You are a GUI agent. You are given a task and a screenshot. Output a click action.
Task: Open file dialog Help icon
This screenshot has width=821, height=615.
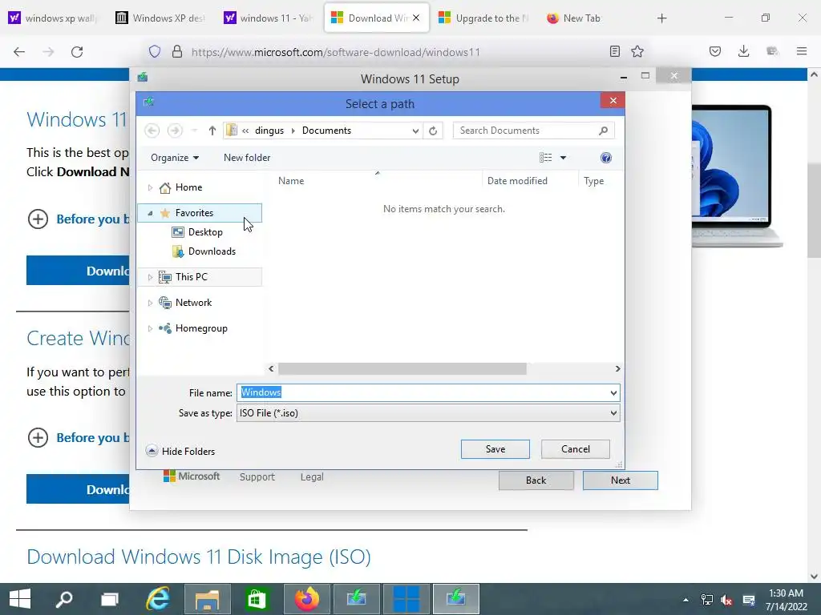pyautogui.click(x=606, y=158)
